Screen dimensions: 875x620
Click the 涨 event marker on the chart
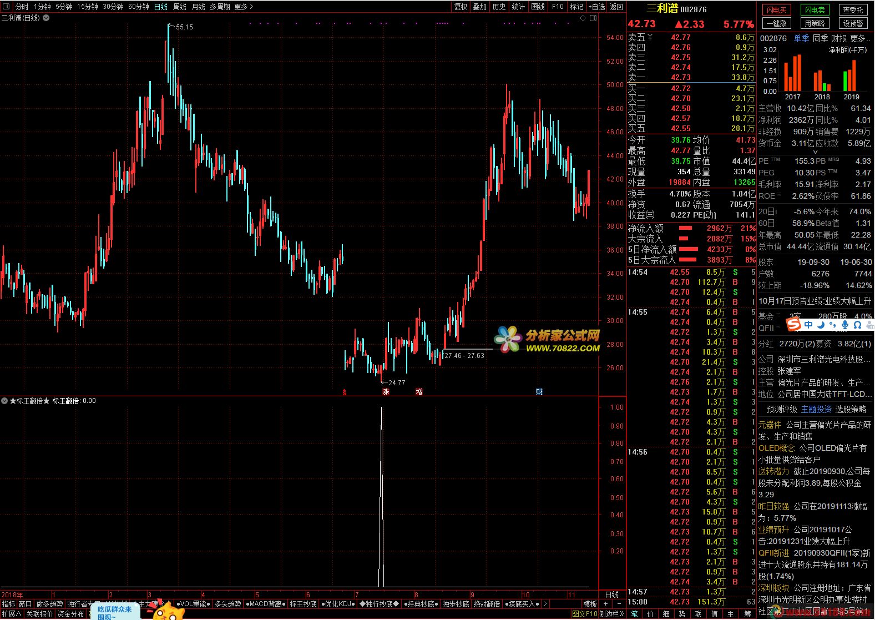386,392
